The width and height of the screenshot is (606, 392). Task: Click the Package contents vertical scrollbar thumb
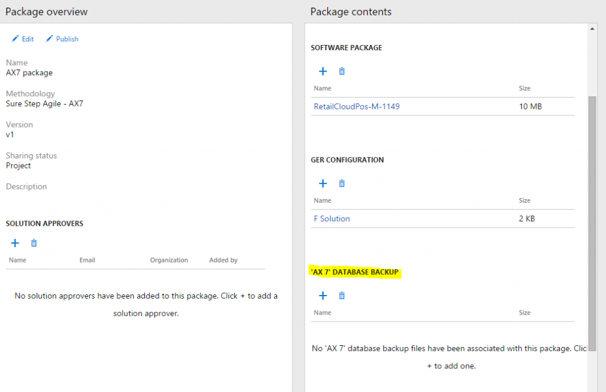click(x=592, y=225)
